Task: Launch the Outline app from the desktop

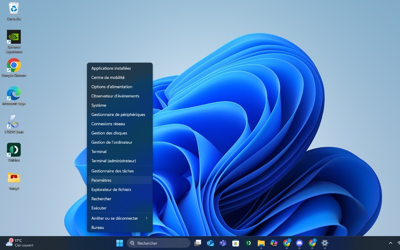Action: point(13,149)
